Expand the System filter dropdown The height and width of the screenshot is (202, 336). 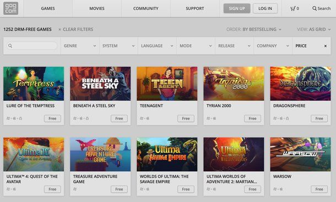118,46
